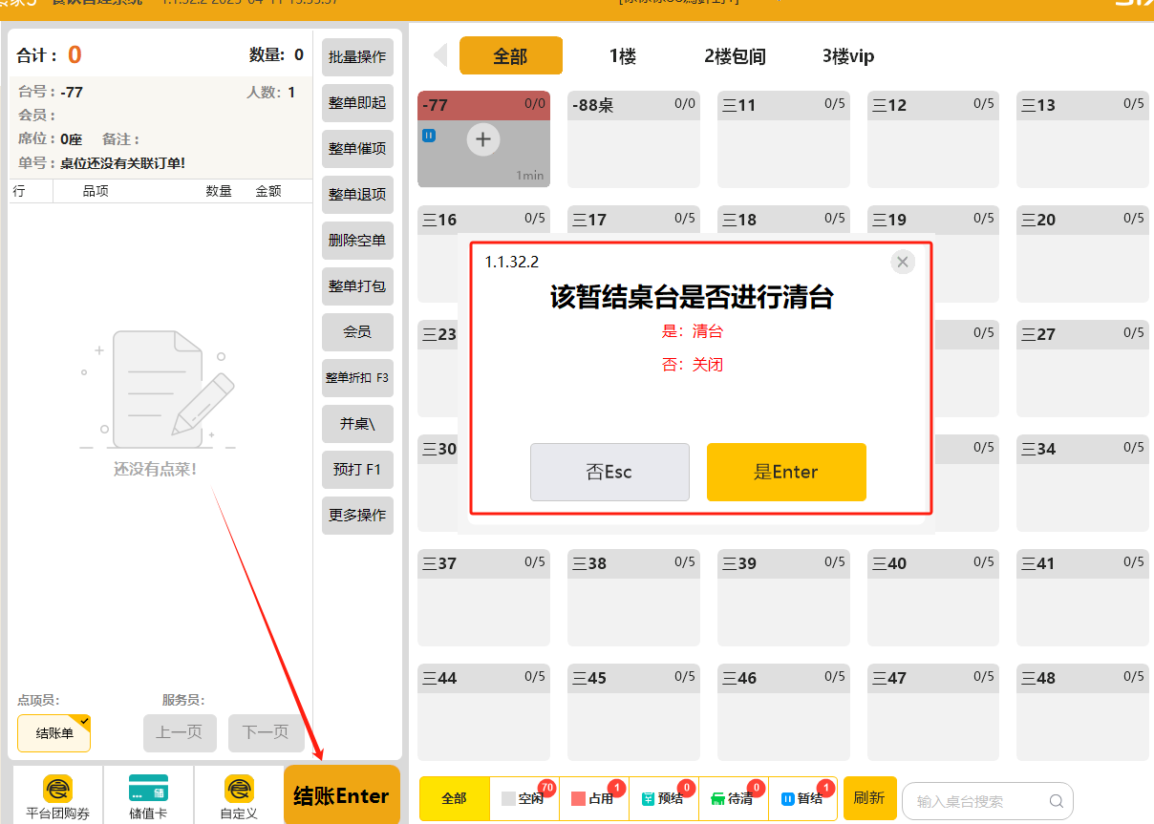Confirm clearing table with 是Enter
The height and width of the screenshot is (824, 1154).
point(786,472)
